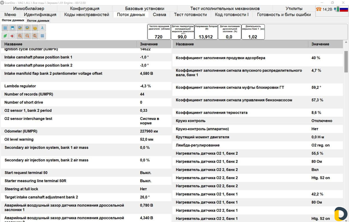Switch to the list view icon
Image resolution: width=349 pixels, height=222 pixels.
coord(42,36)
